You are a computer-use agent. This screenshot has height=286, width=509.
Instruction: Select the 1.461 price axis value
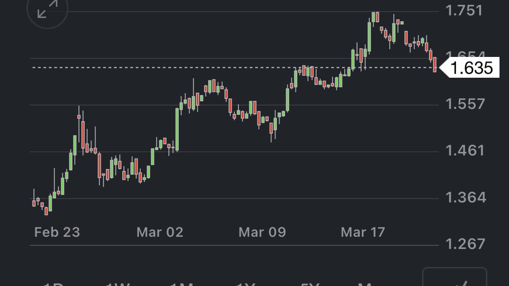point(465,150)
